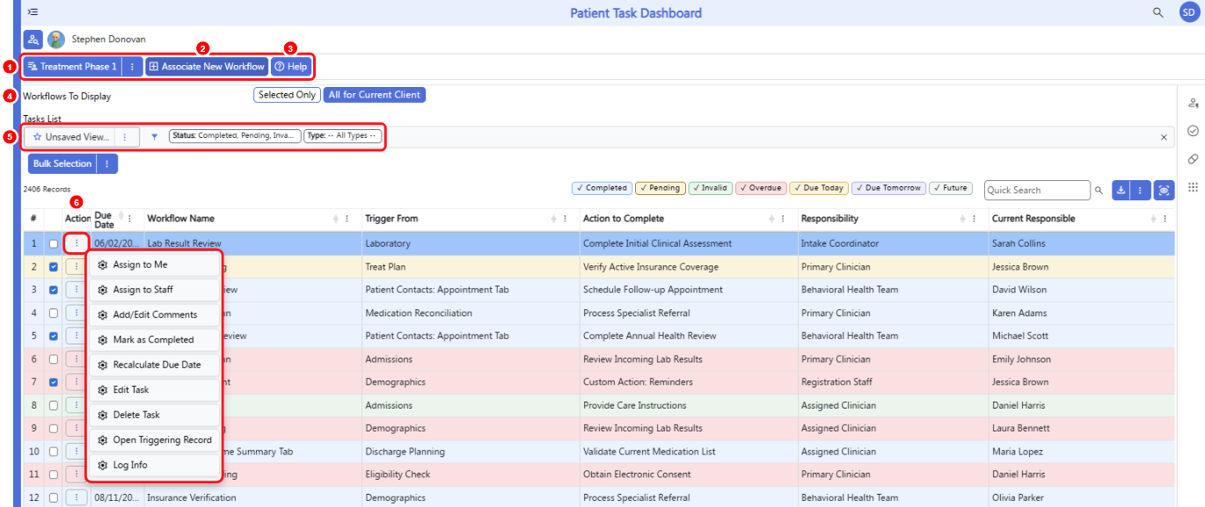Viewport: 1205px width, 507px height.
Task: Click the download export icon button
Action: coord(1121,190)
